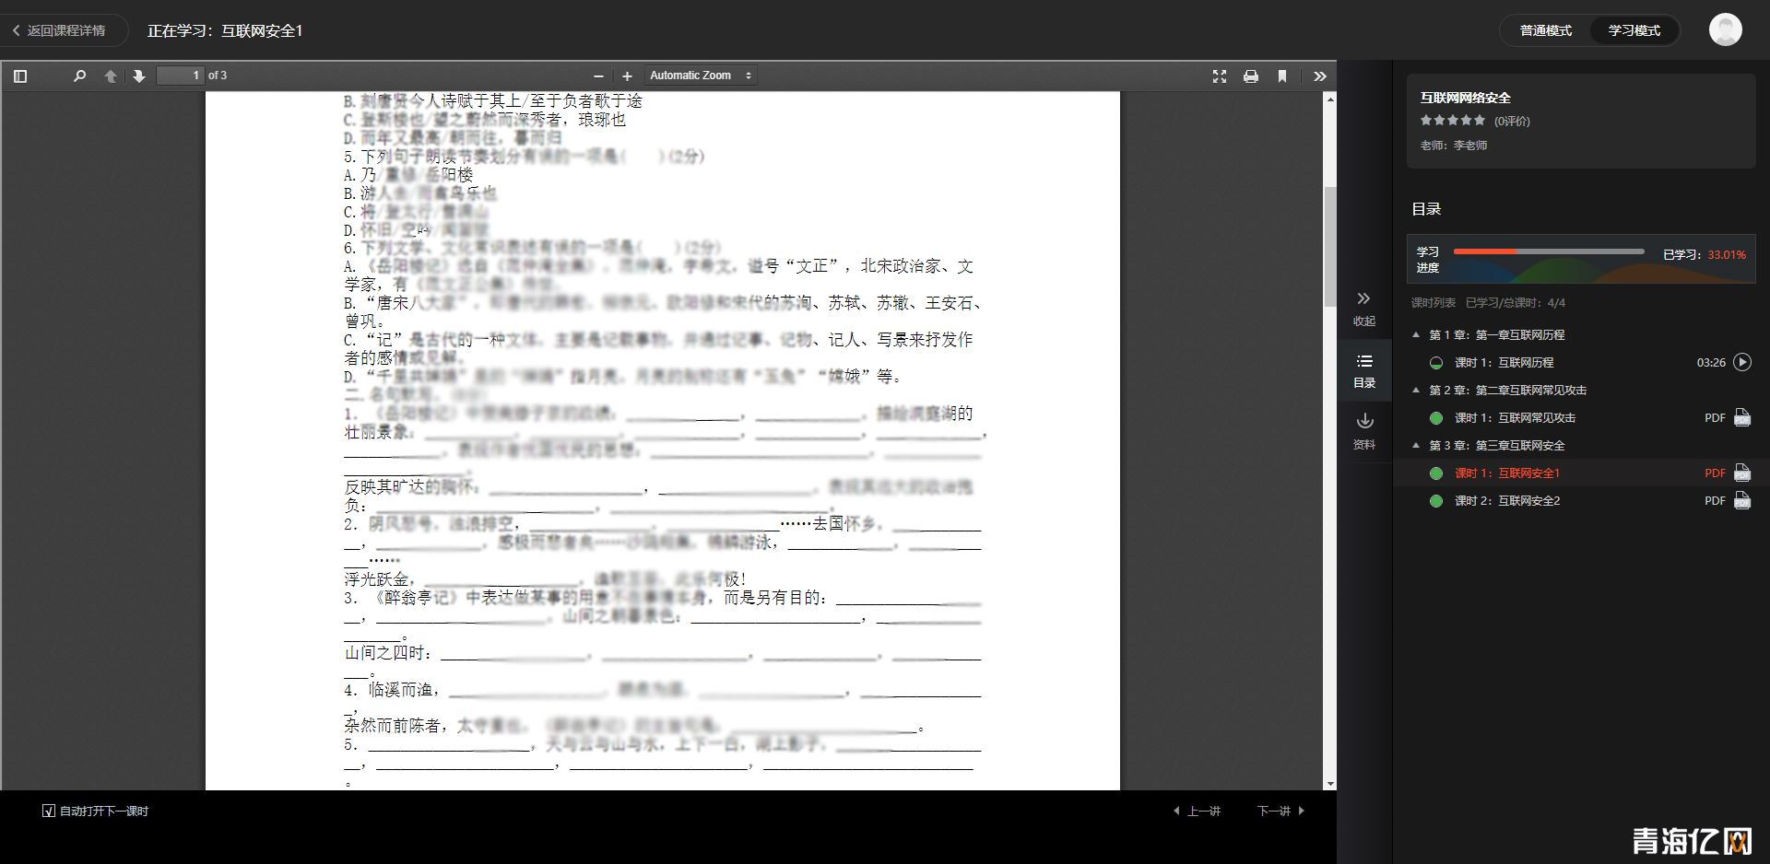Click the bookmark icon in the PDF toolbar

(1281, 76)
